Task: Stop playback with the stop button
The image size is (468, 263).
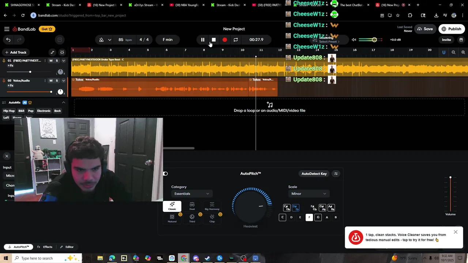Action: click(x=214, y=40)
